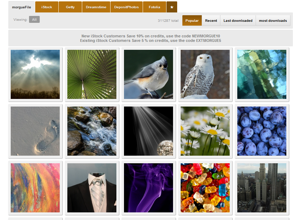Sort by most downloads
296x220 pixels.
pos(273,21)
